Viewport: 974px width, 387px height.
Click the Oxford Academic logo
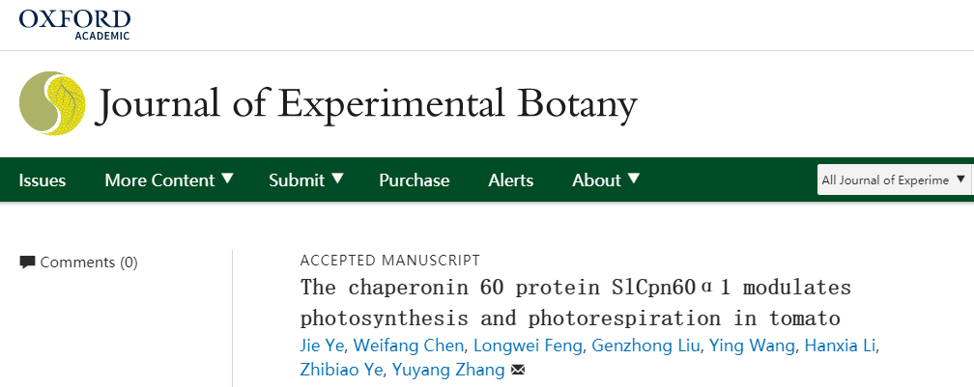pos(74,24)
